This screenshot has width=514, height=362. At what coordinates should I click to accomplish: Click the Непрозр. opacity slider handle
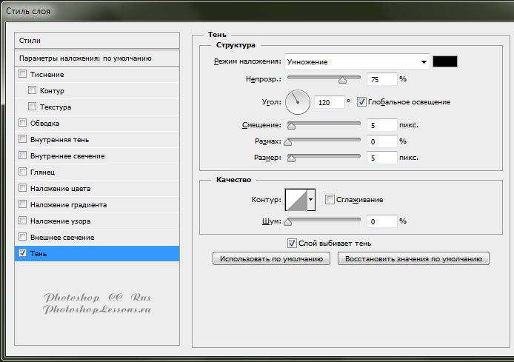pos(342,79)
